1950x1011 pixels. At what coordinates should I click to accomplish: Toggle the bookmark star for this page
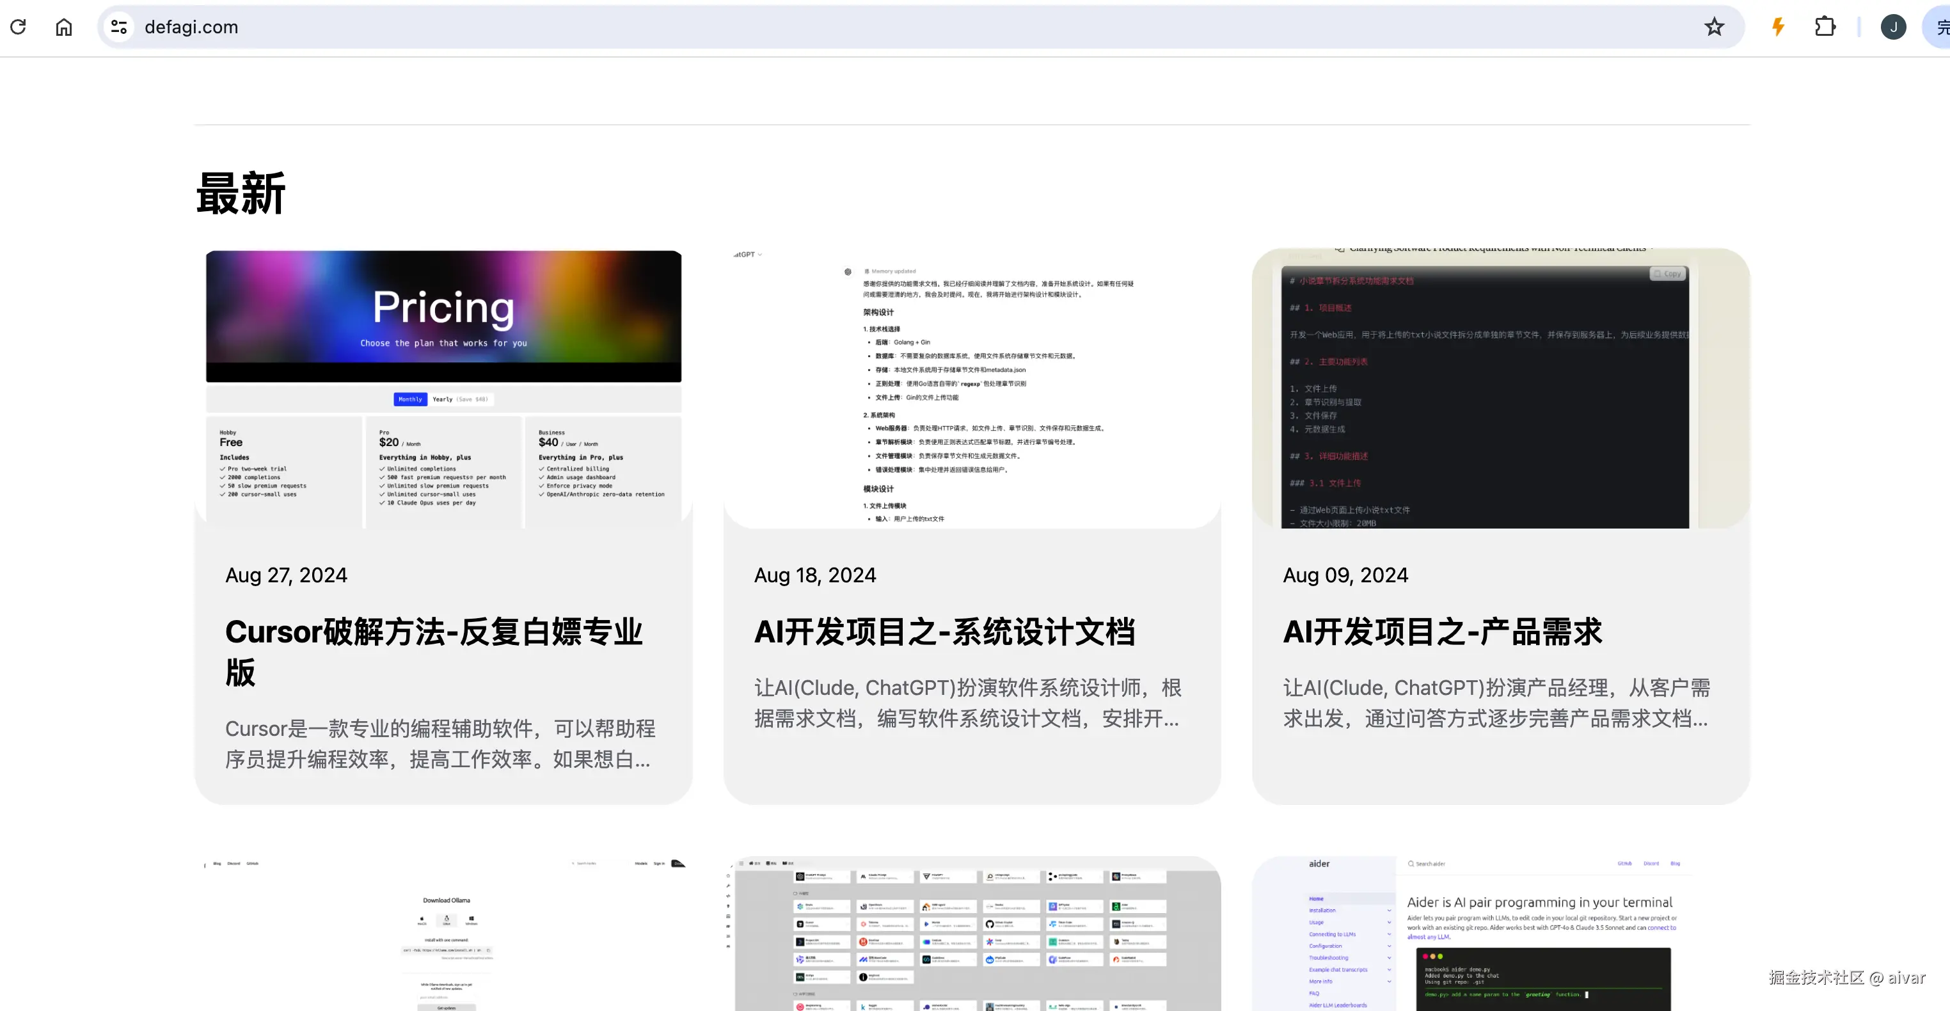pos(1714,26)
